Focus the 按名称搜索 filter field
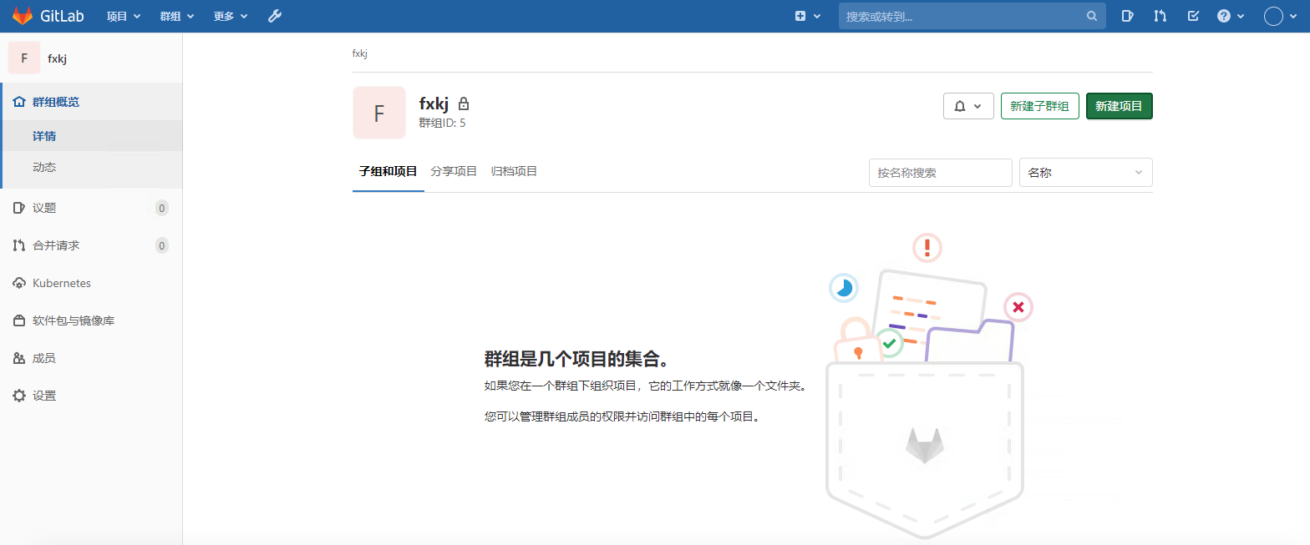Screen dimensions: 1310x545 pos(941,173)
